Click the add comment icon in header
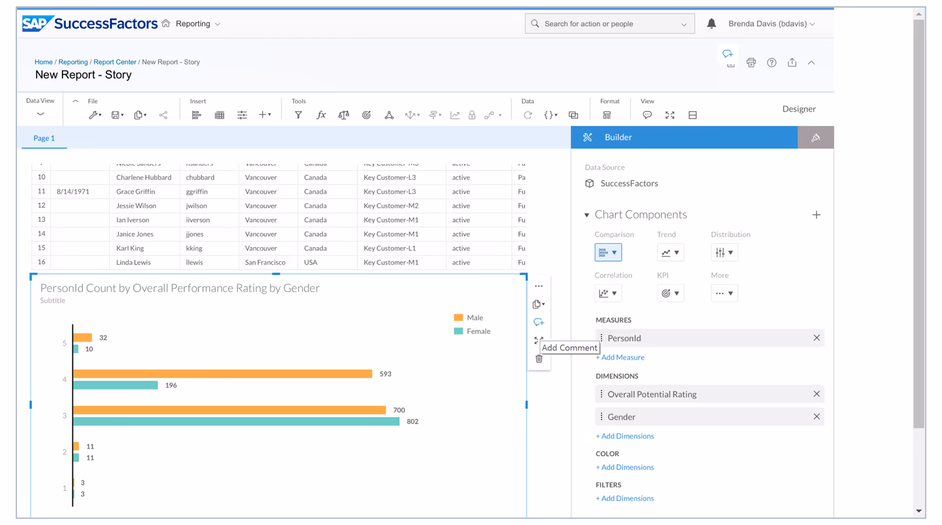Image resolution: width=942 pixels, height=525 pixels. (728, 55)
